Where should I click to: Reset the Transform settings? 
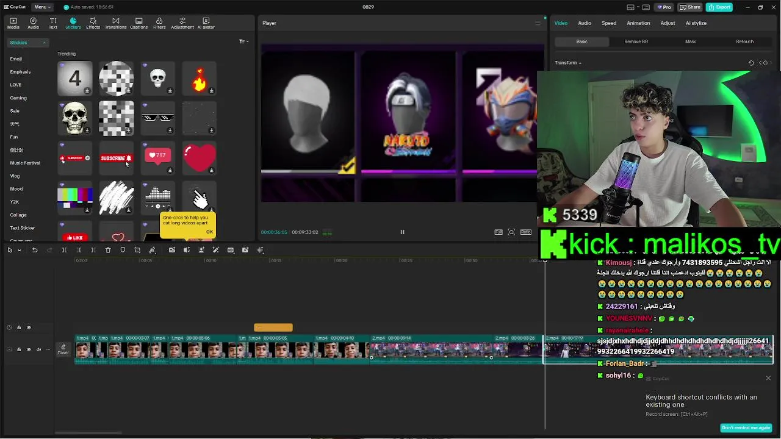pyautogui.click(x=751, y=63)
